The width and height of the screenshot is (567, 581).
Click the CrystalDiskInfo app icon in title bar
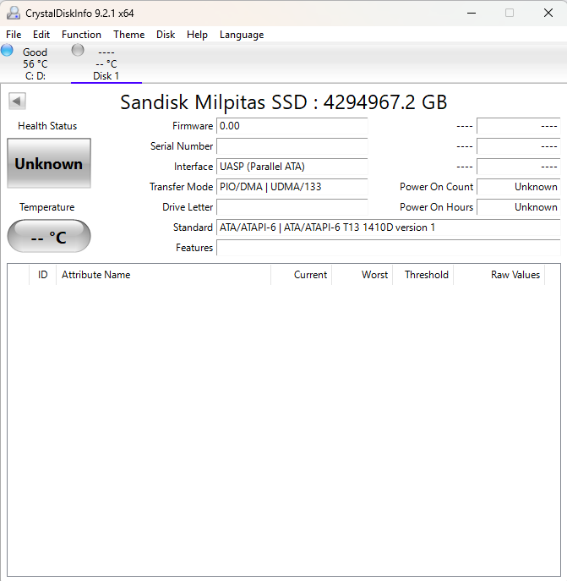point(13,13)
